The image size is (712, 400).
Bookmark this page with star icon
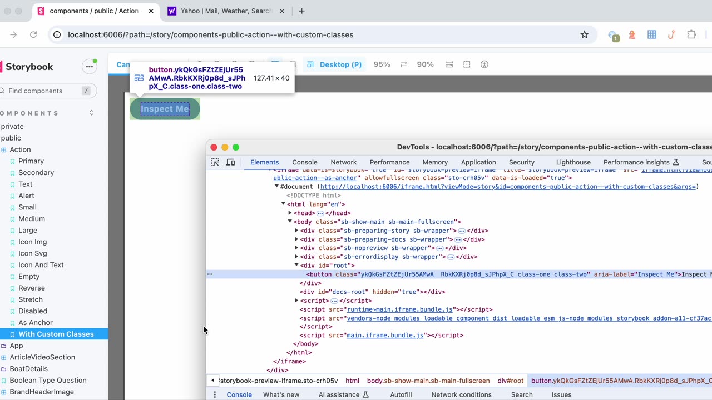click(x=585, y=34)
